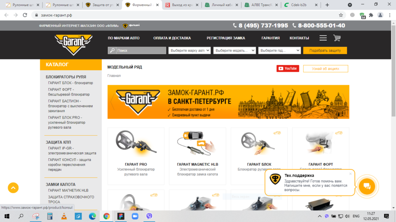
Task: Click the Санкт-Петербург promo banner
Action: pos(228,102)
